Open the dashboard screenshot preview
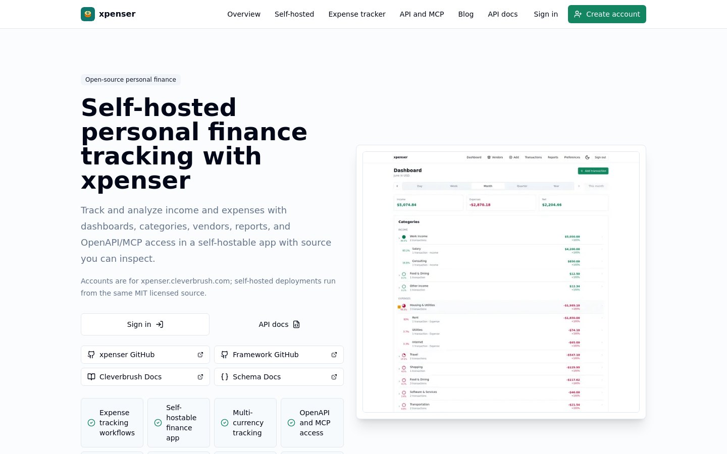Screen dimensions: 727x454 pyautogui.click(x=501, y=282)
